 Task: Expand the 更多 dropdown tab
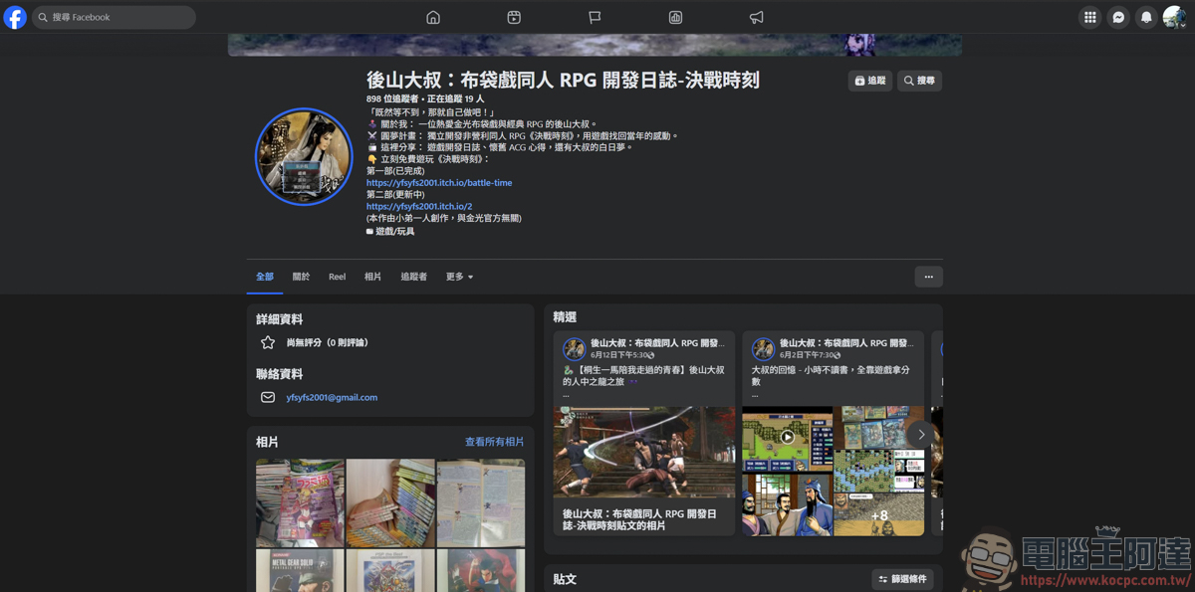pyautogui.click(x=459, y=277)
